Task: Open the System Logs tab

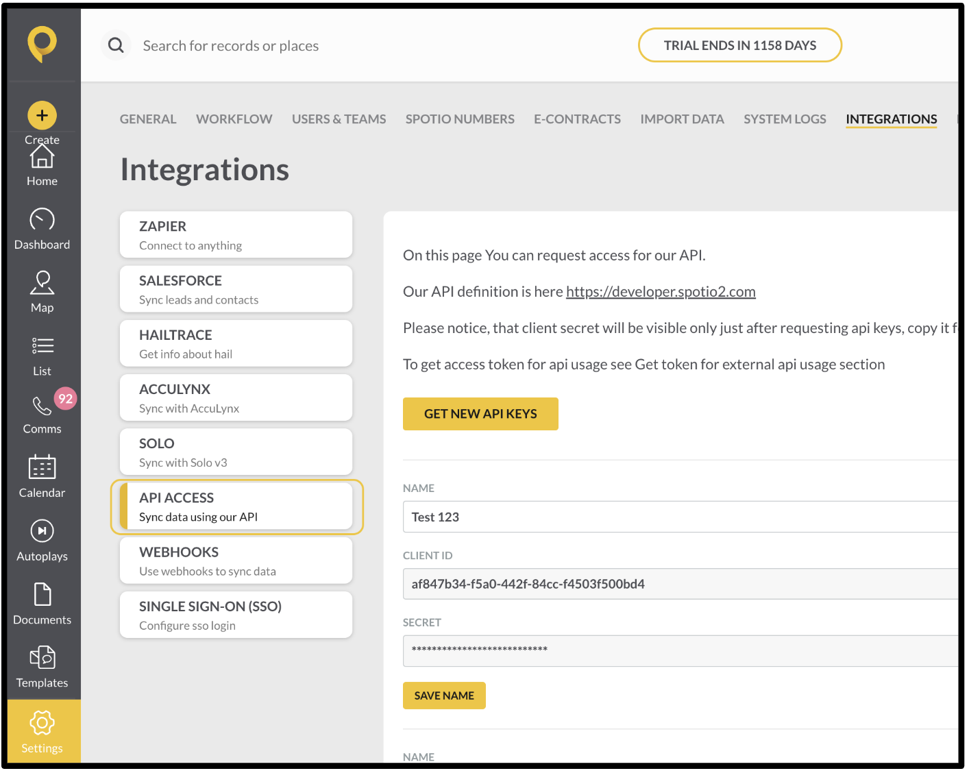Action: (785, 119)
